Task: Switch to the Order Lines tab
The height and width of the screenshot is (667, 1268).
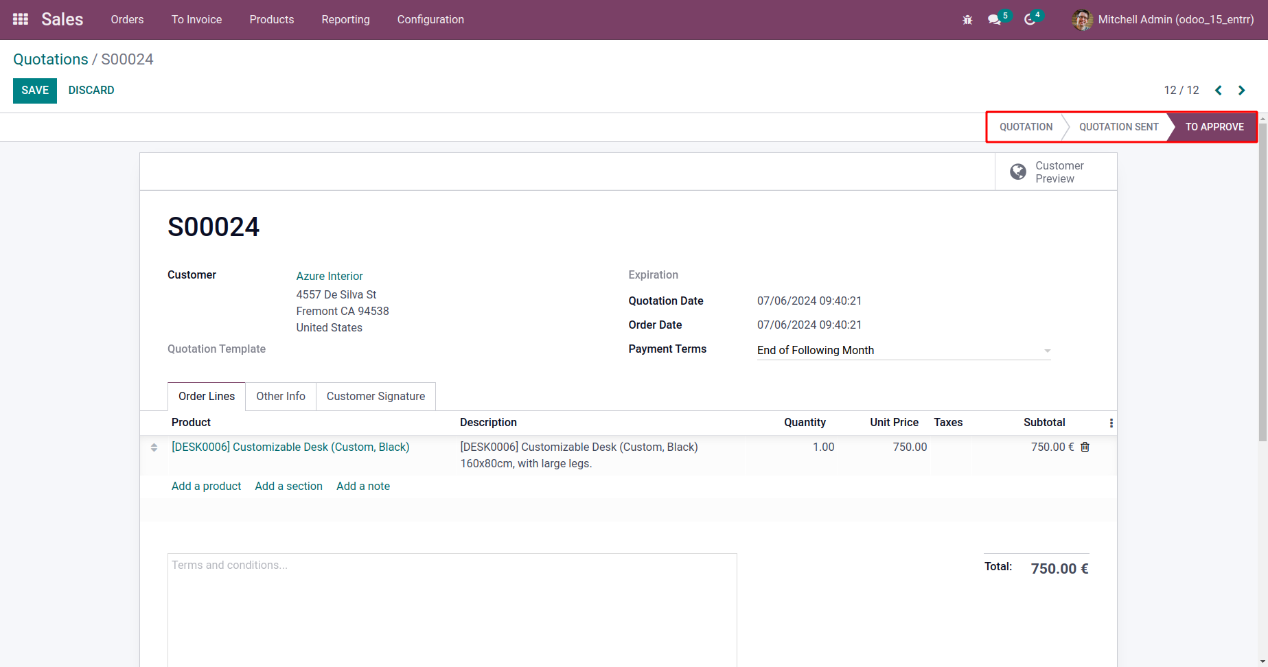Action: pos(207,397)
